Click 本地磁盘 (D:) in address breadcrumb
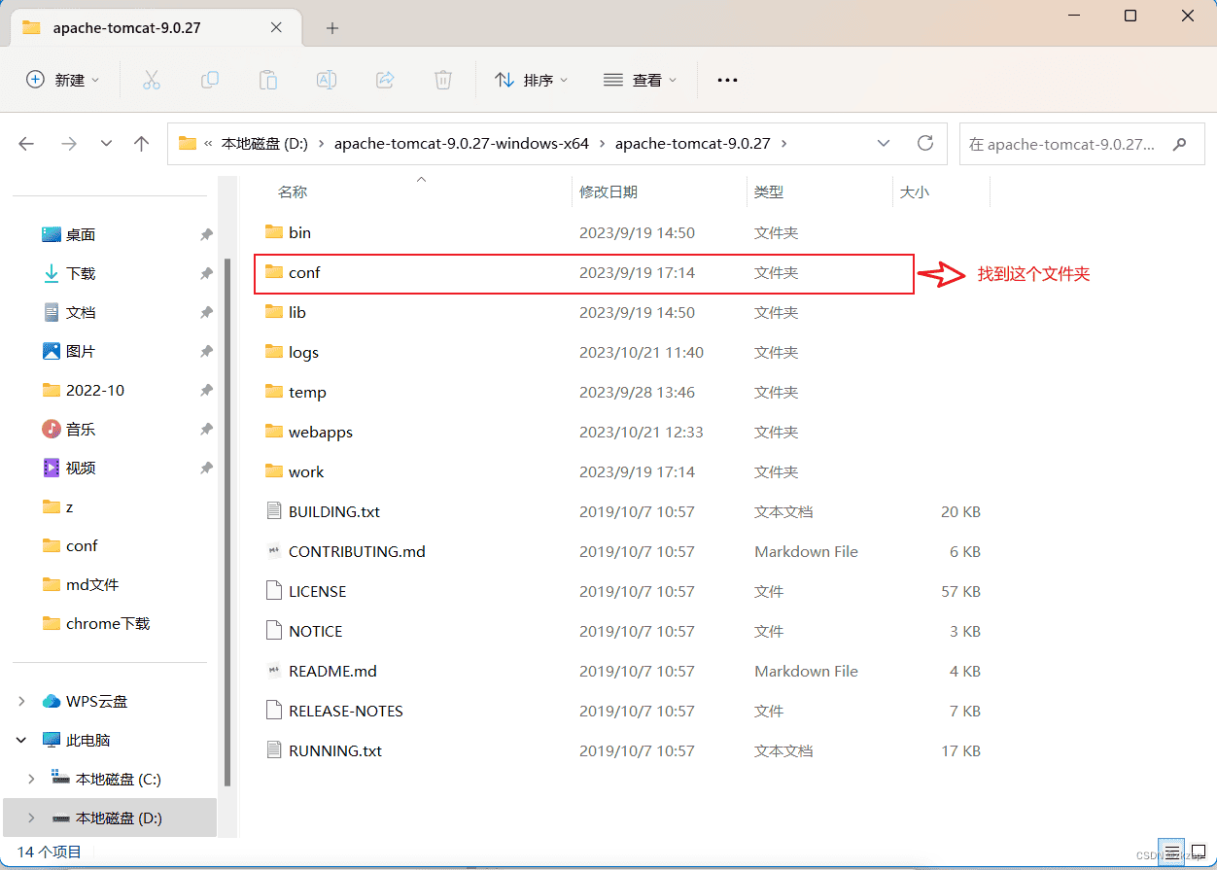 [264, 144]
